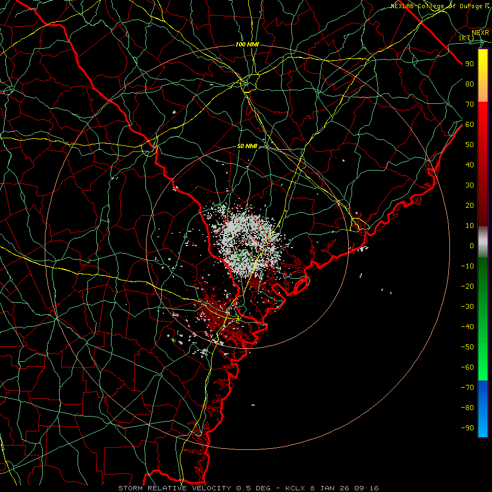Image resolution: width=492 pixels, height=492 pixels.
Task: Select the positive 40 knot scale value
Action: (470, 165)
